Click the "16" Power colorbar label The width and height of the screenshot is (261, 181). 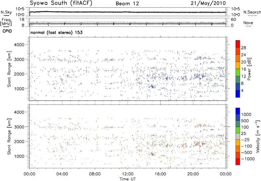(x=243, y=69)
